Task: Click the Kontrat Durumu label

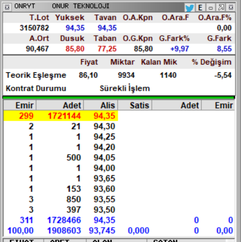Action: point(36,88)
